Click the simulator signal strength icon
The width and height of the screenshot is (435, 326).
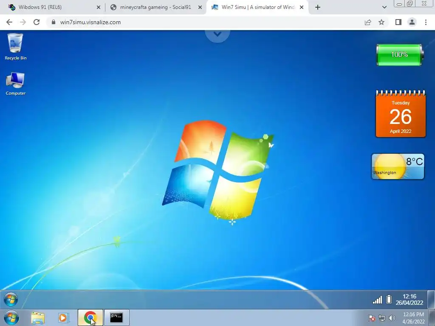coord(377,300)
